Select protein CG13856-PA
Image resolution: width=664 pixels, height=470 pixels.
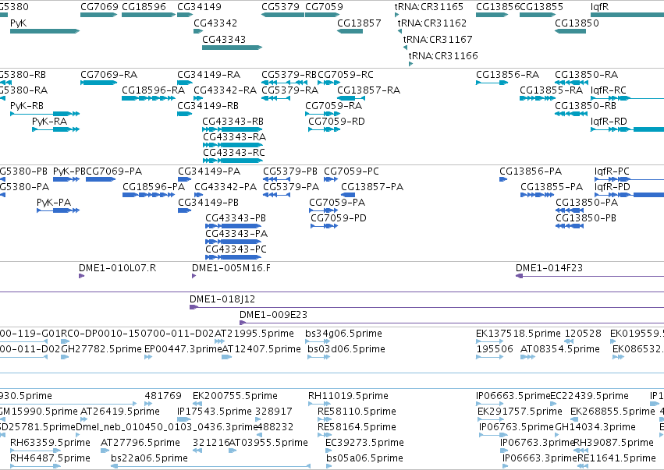503,179
